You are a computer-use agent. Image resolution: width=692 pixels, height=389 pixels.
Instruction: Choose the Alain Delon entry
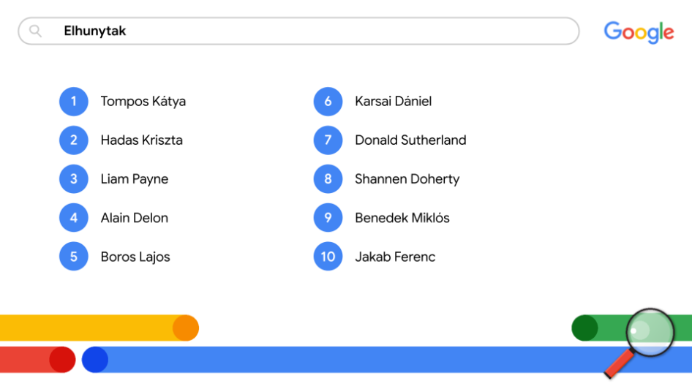click(x=135, y=218)
